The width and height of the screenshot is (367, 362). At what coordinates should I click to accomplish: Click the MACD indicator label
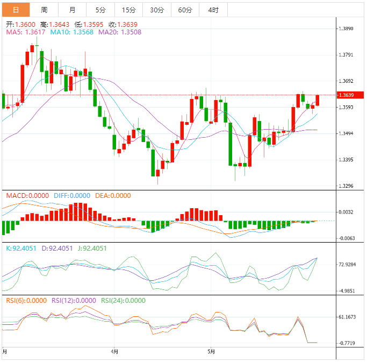27,196
